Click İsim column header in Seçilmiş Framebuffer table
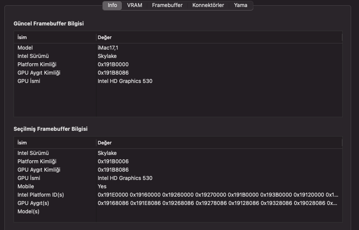This screenshot has width=359, height=230. coord(55,143)
